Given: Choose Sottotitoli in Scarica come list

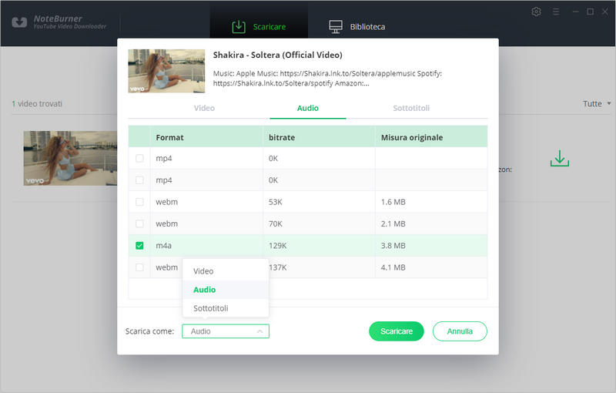Looking at the screenshot, I should pos(226,308).
